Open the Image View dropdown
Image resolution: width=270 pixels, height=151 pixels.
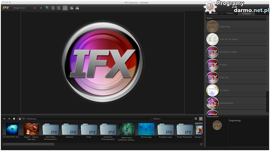coord(29,8)
